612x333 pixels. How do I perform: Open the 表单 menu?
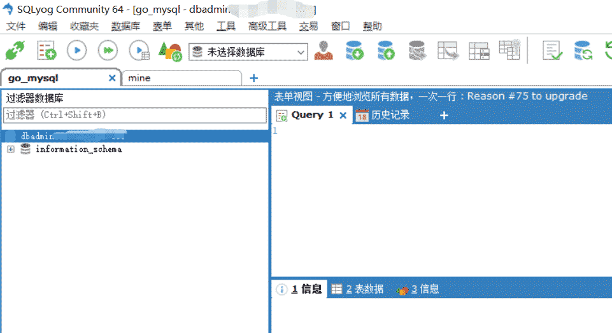(x=162, y=26)
